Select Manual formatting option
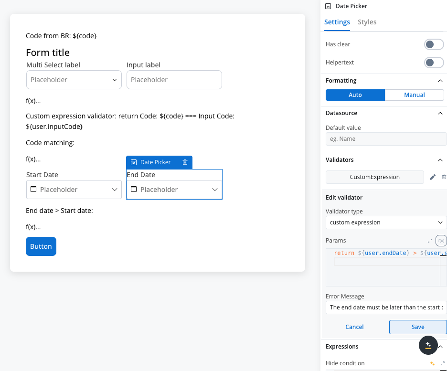This screenshot has height=371, width=447. click(x=414, y=95)
